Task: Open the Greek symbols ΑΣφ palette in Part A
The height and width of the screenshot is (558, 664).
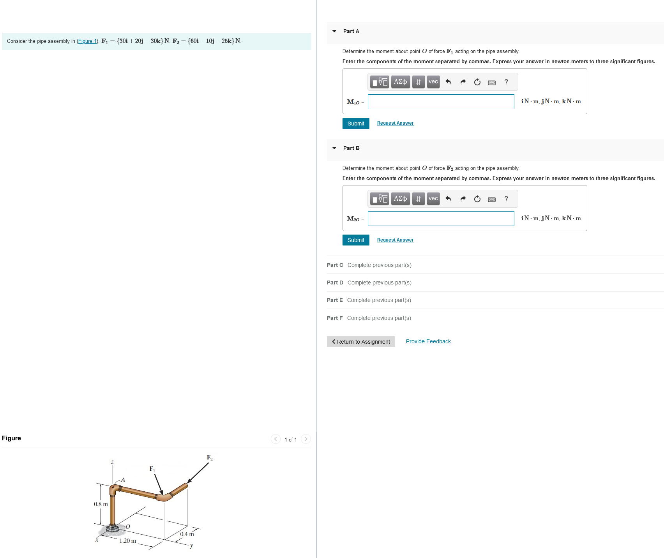Action: pos(400,82)
